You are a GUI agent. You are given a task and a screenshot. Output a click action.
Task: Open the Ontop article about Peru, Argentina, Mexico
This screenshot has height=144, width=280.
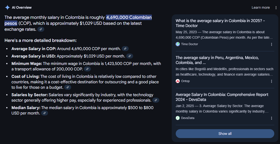pyautogui.click(x=217, y=60)
